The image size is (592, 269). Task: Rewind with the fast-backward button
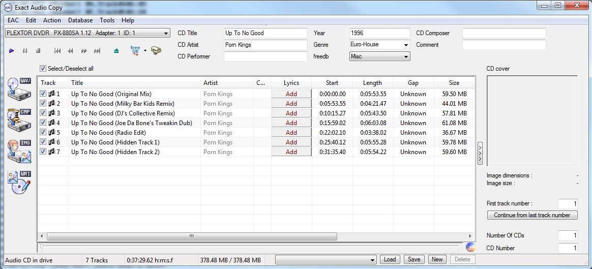tap(70, 50)
